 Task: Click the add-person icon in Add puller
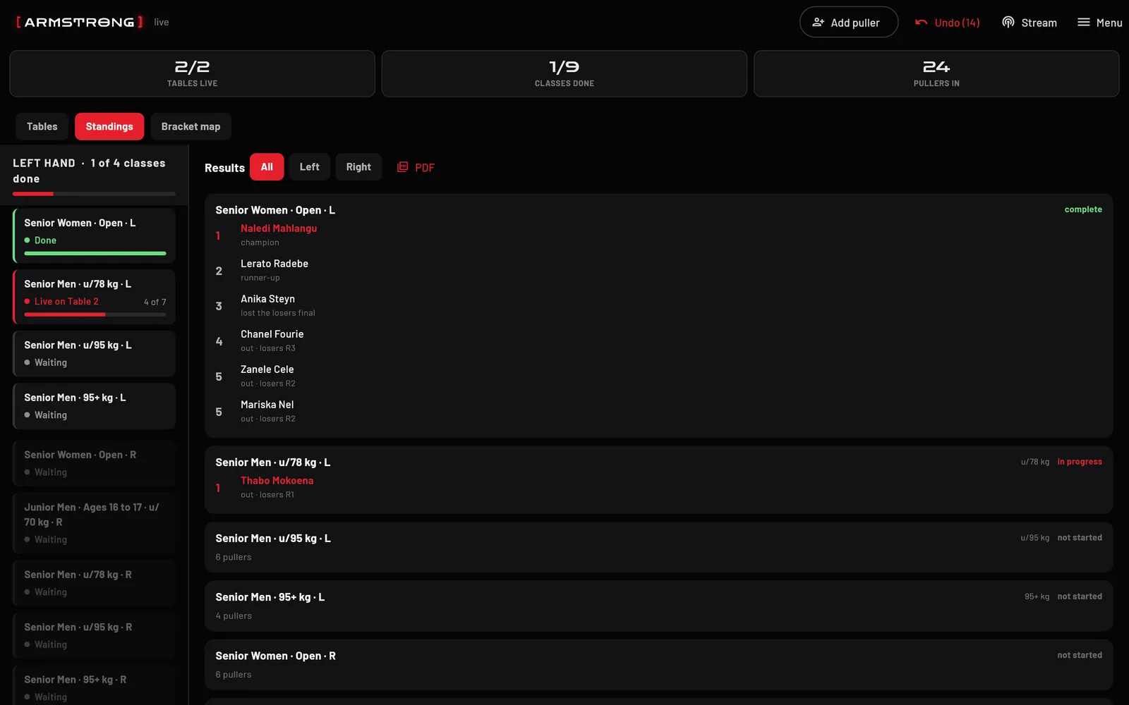point(819,23)
